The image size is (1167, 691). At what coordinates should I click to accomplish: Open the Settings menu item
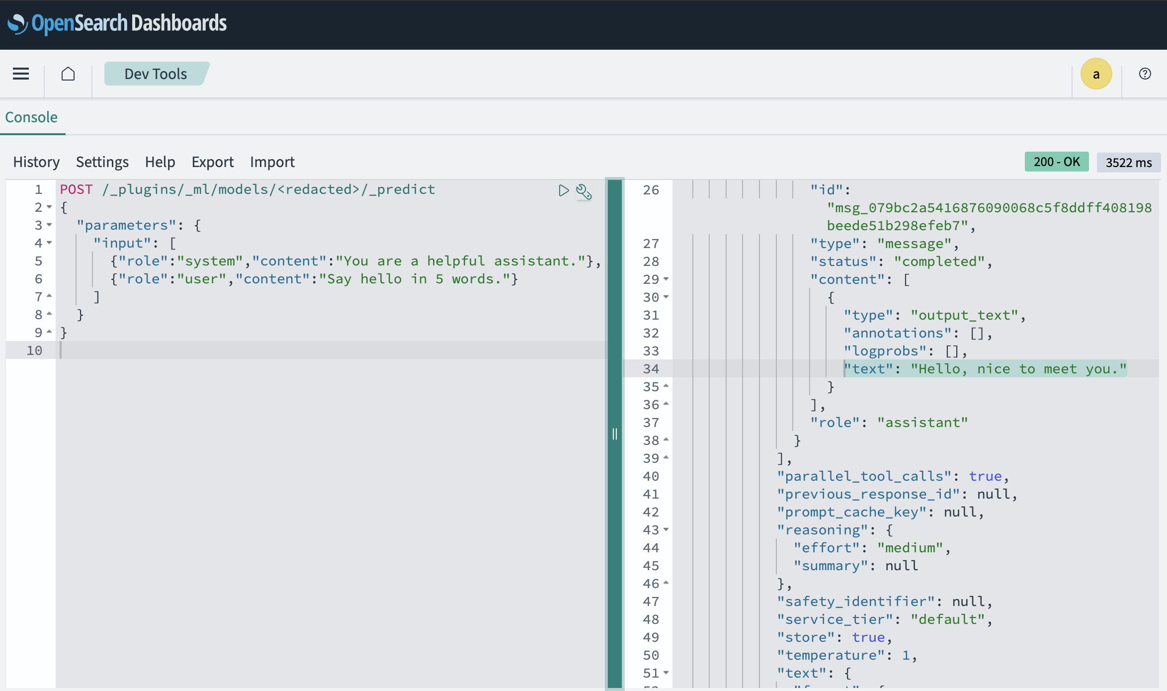(102, 162)
